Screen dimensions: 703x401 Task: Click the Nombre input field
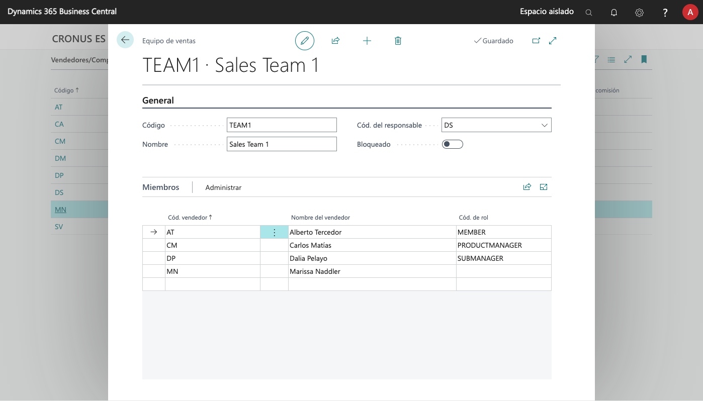pyautogui.click(x=282, y=144)
